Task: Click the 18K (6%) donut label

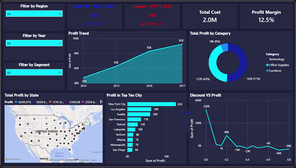Action: tap(215, 41)
